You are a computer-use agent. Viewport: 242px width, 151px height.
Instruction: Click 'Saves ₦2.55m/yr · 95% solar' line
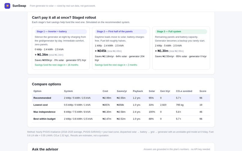[181, 56]
